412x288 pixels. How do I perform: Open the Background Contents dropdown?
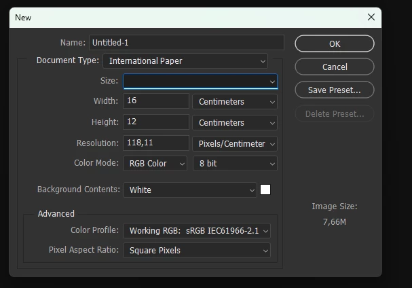190,190
